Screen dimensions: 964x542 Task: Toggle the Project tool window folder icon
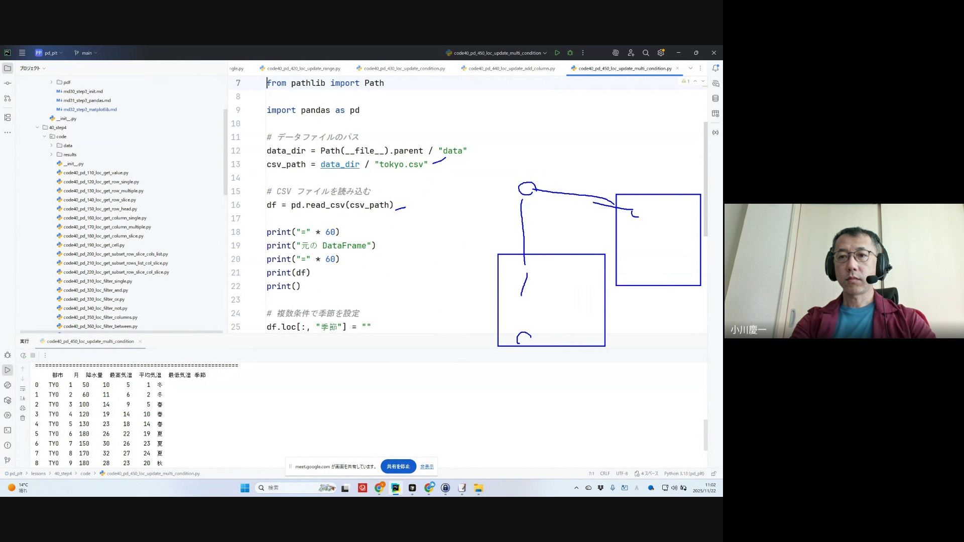[8, 68]
